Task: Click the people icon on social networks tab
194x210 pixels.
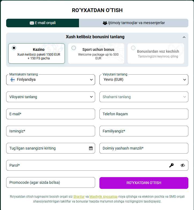Action: 105,23
